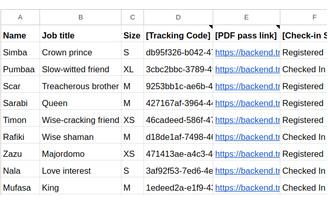Open Scar's PDF pass link

248,87
